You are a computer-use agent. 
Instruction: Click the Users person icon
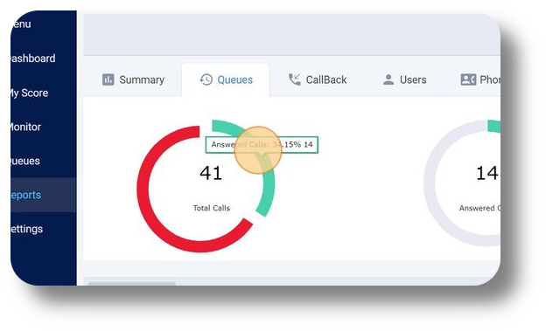(388, 79)
